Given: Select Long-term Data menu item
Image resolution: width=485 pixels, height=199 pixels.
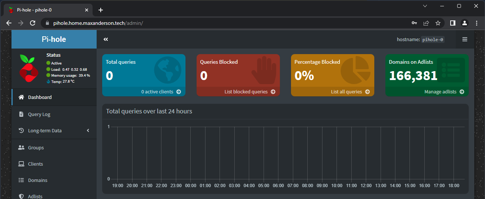Looking at the screenshot, I should pyautogui.click(x=54, y=130).
